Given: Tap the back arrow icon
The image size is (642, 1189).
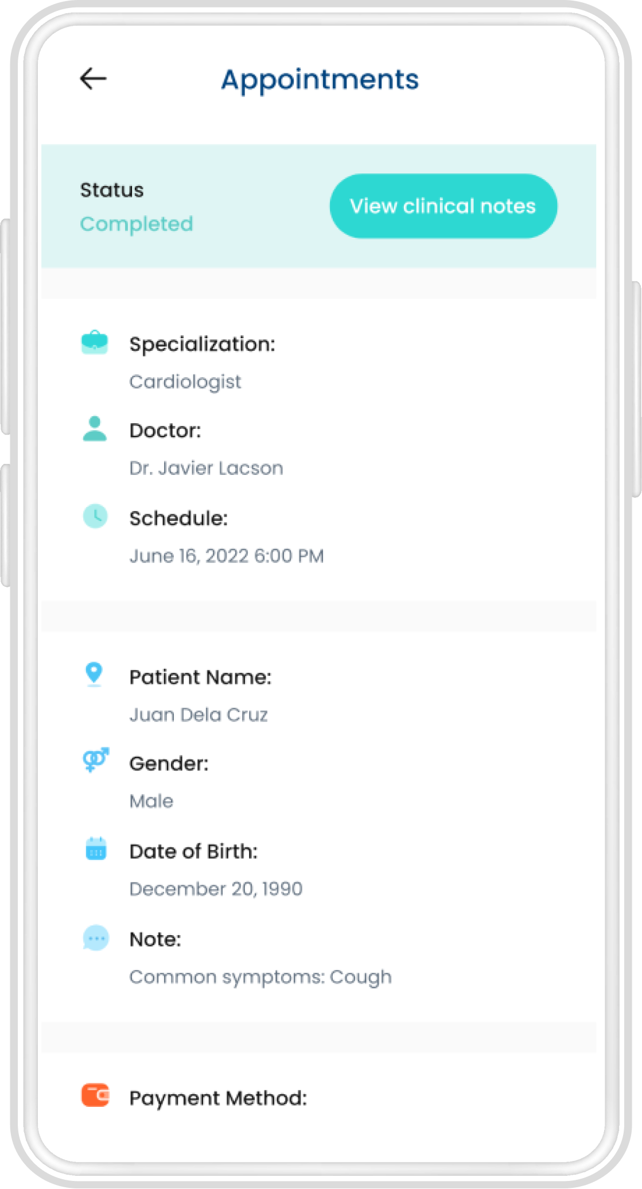Looking at the screenshot, I should click(x=93, y=79).
